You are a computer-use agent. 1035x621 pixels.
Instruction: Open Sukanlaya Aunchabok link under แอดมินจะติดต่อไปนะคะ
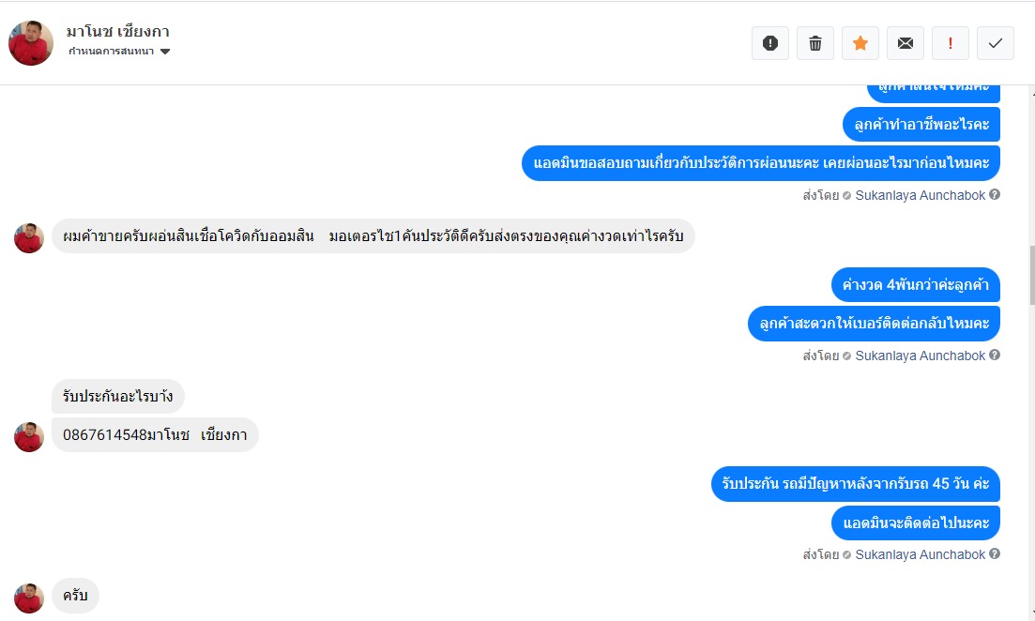tap(920, 554)
